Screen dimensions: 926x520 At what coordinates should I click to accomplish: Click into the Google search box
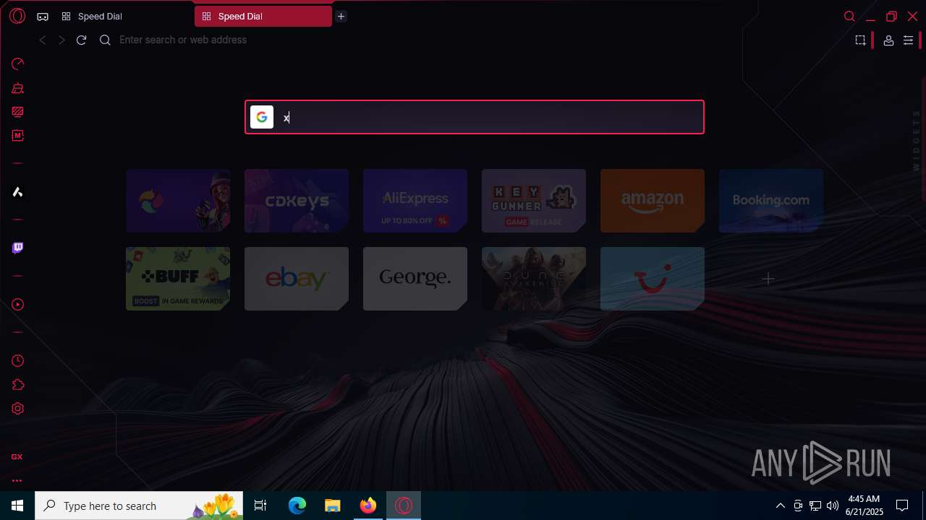[x=475, y=117]
